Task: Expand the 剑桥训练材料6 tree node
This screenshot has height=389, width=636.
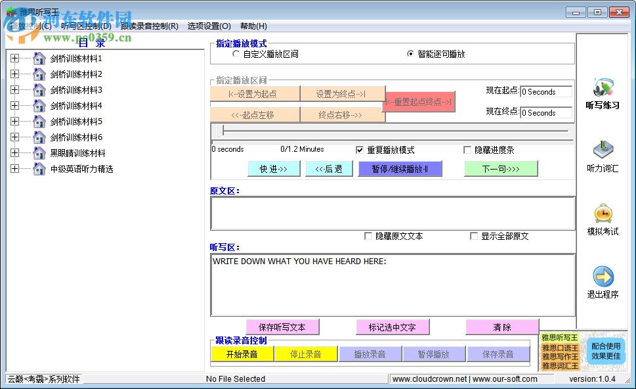Action: pyautogui.click(x=15, y=137)
